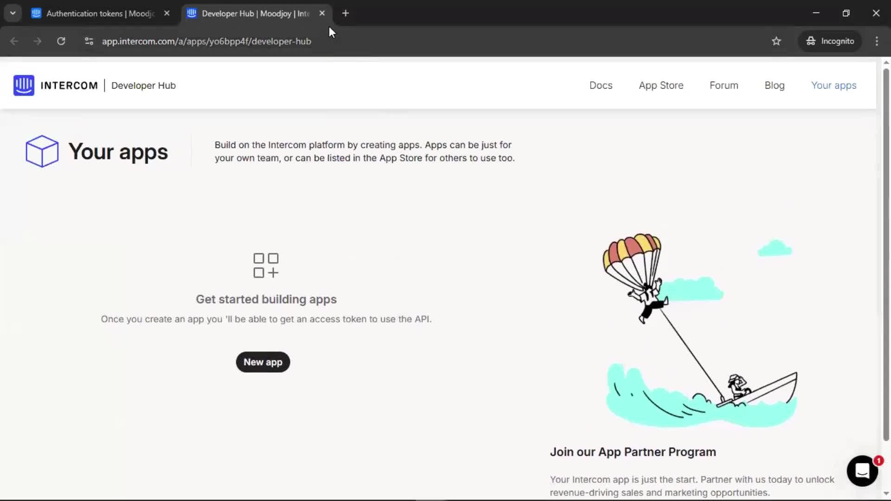Open the Blog page

click(x=775, y=85)
